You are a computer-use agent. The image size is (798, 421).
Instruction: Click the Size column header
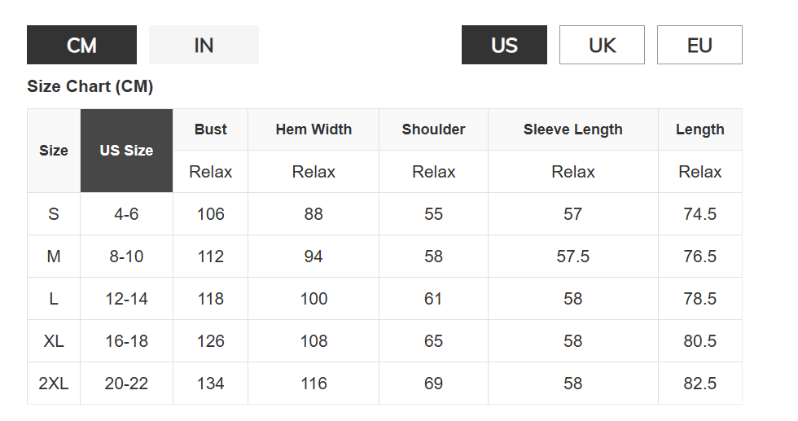(x=54, y=151)
